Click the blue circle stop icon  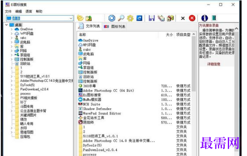tap(112, 18)
